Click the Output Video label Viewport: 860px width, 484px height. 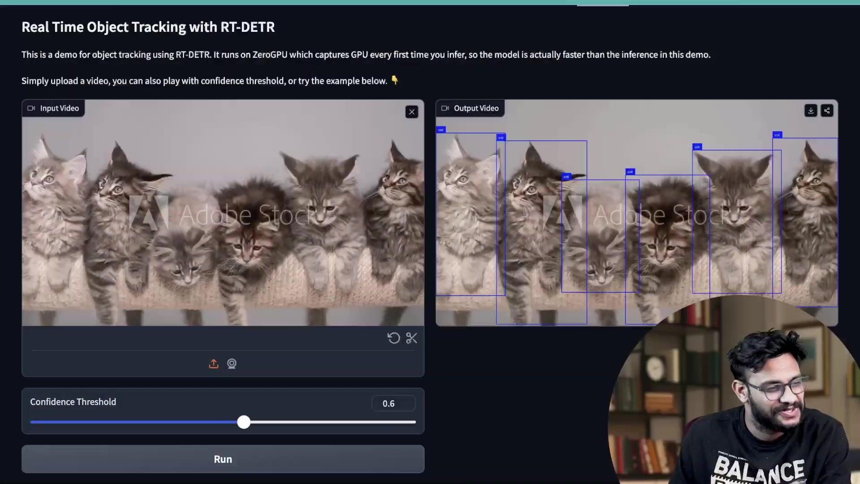(x=470, y=108)
